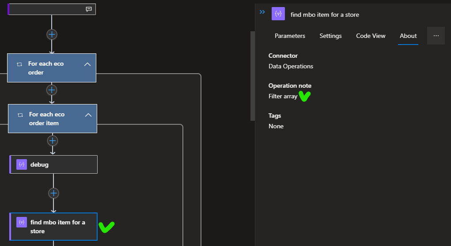Viewport: 451px width, 246px height.
Task: Click the vertical scrollbar beside the canvas
Action: (253, 76)
